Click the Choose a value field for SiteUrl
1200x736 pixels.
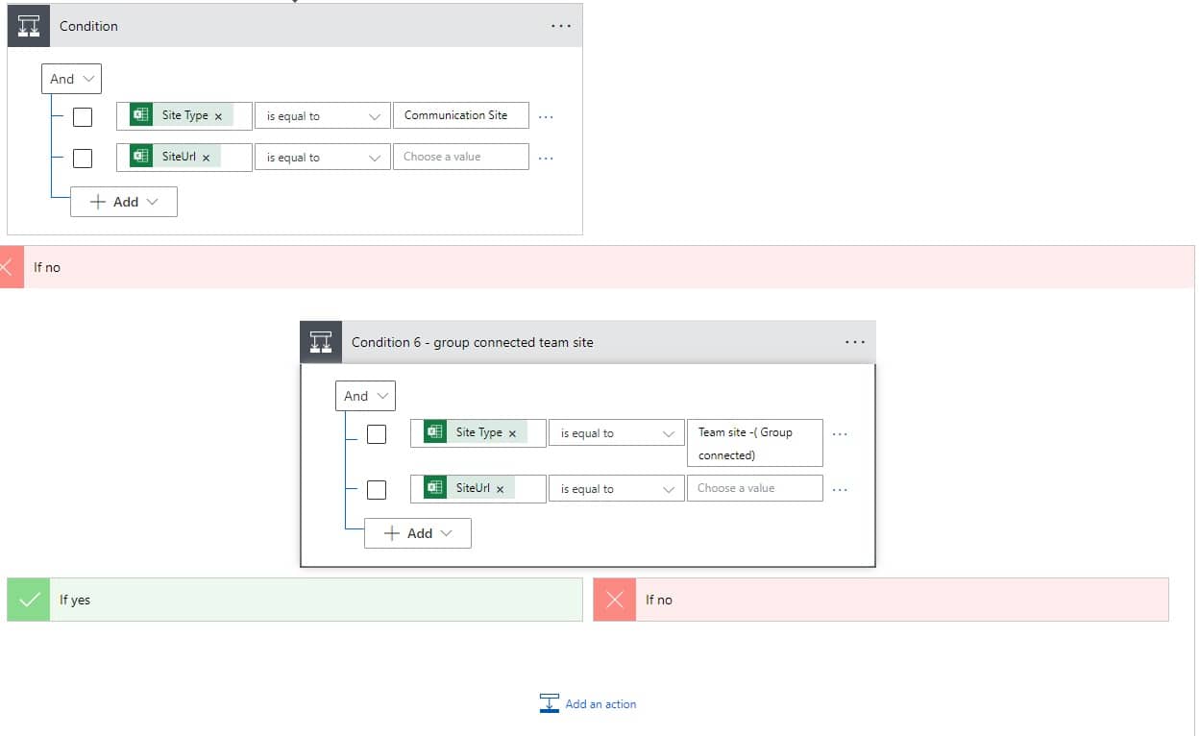(x=460, y=156)
